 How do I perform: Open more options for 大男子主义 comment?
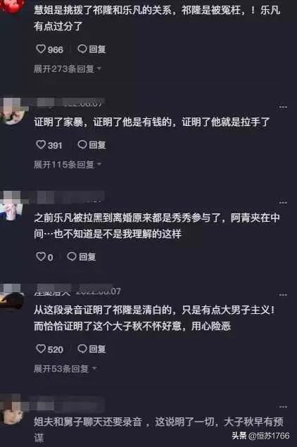point(283,295)
